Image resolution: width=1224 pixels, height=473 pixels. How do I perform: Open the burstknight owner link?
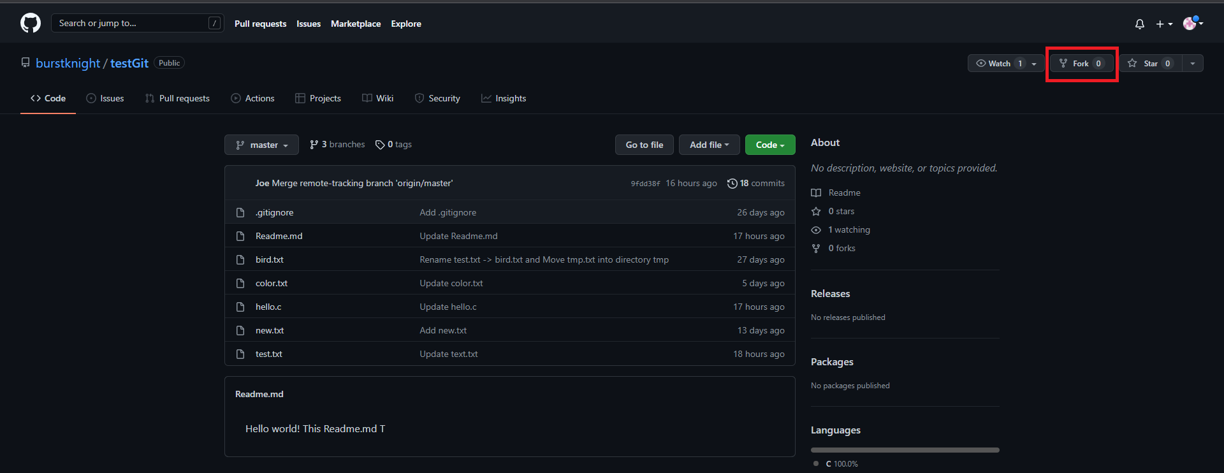click(68, 63)
